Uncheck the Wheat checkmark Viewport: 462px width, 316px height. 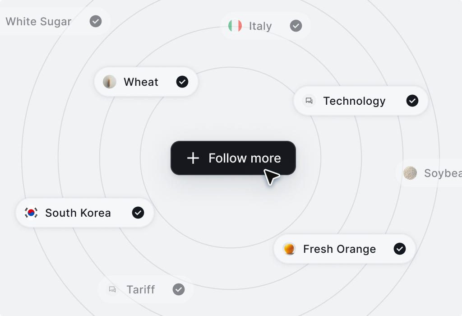click(x=182, y=82)
